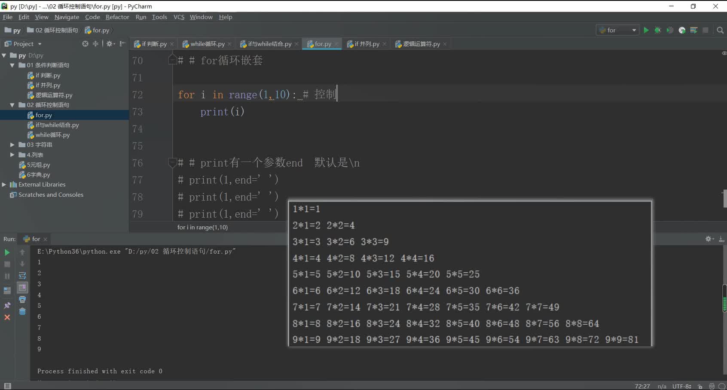727x390 pixels.
Task: Hide the Project tool window
Action: click(122, 44)
